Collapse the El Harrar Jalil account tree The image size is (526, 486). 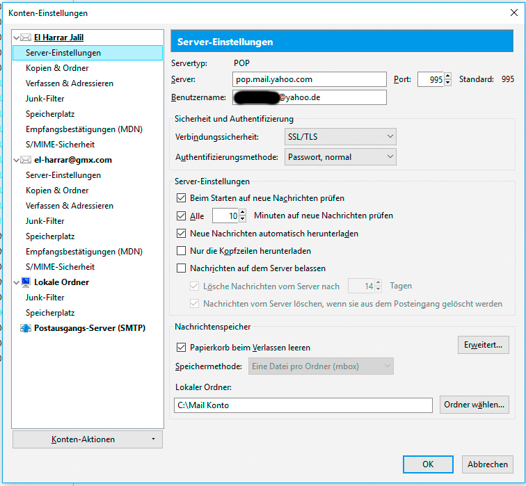point(17,38)
